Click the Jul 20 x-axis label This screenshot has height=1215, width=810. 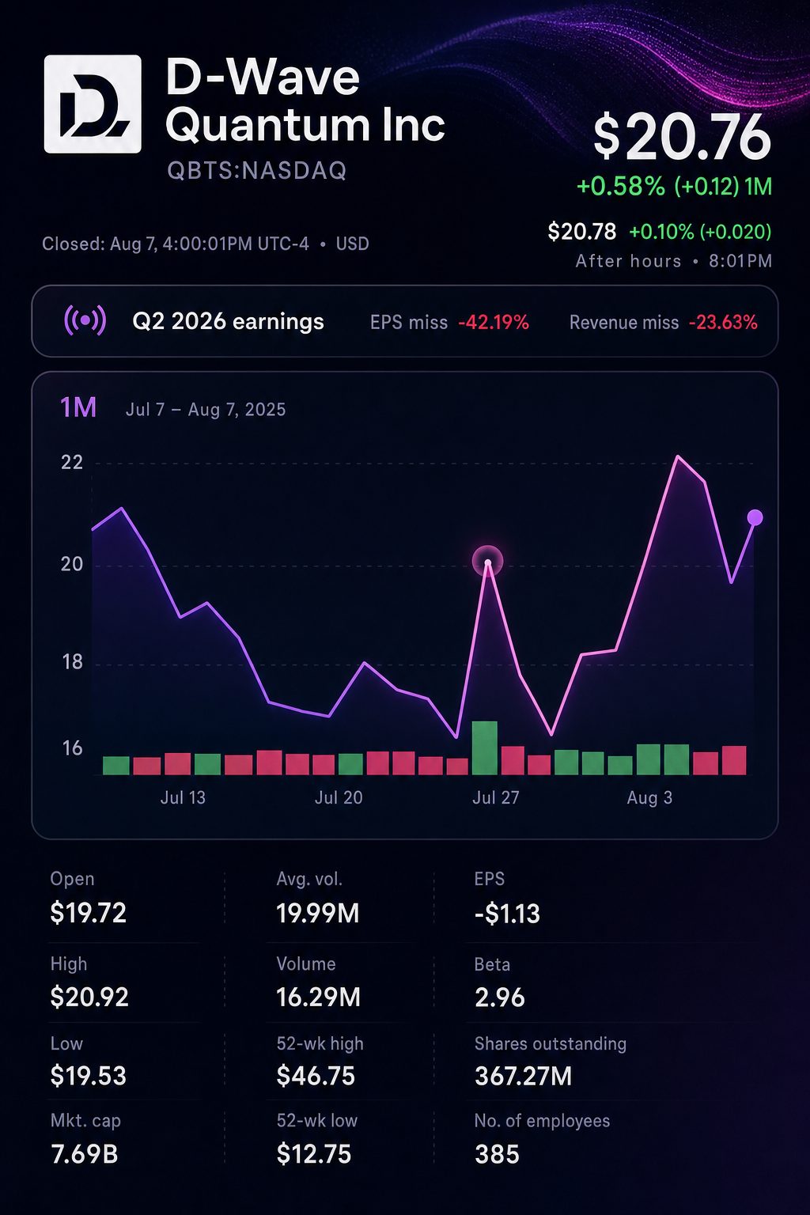point(339,797)
